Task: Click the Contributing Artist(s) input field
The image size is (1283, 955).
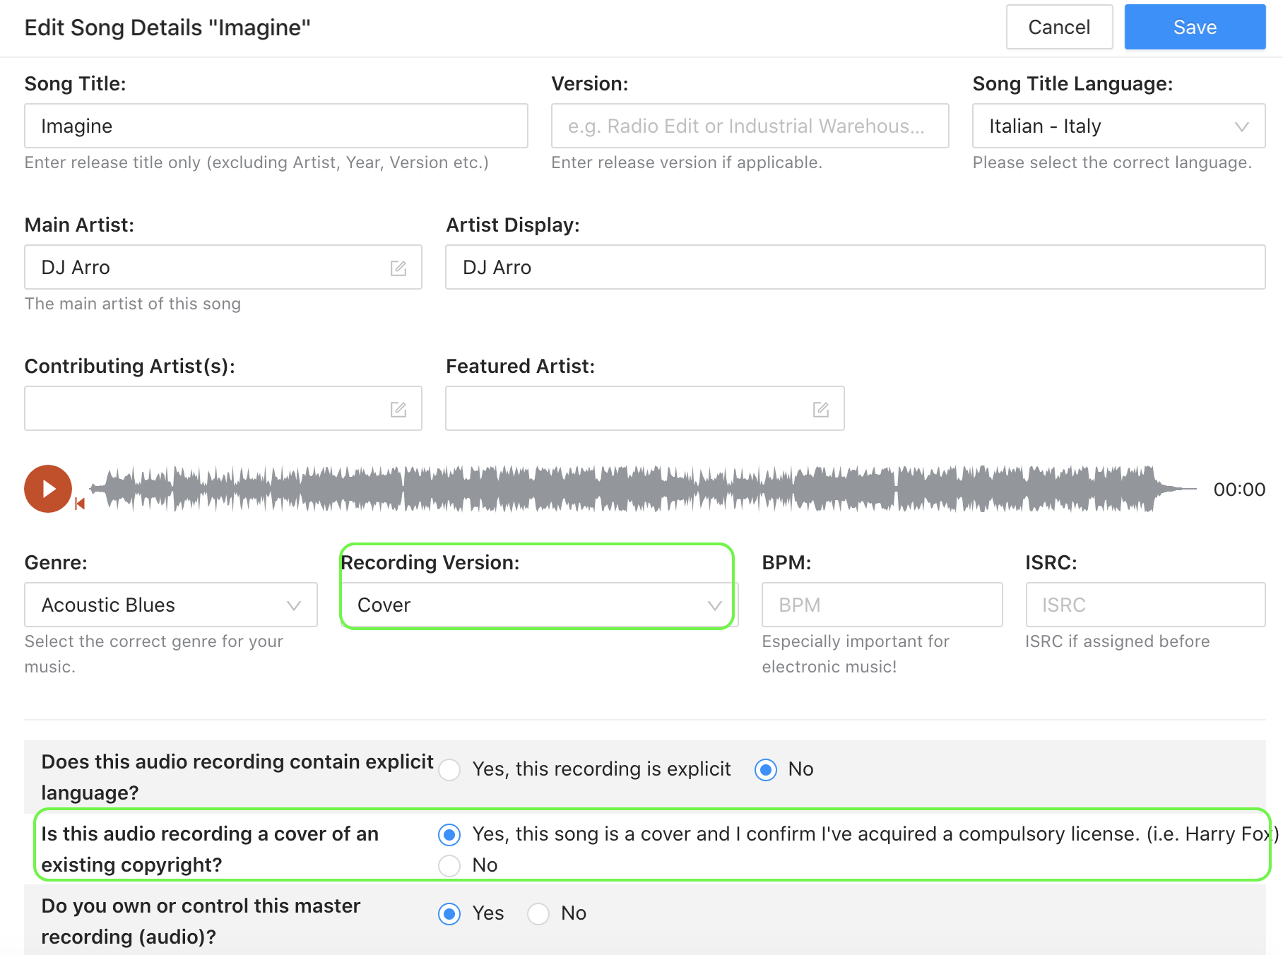Action: [x=223, y=408]
